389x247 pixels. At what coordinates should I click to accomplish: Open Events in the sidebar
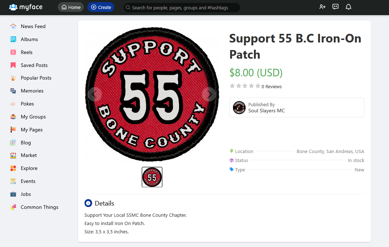[28, 181]
